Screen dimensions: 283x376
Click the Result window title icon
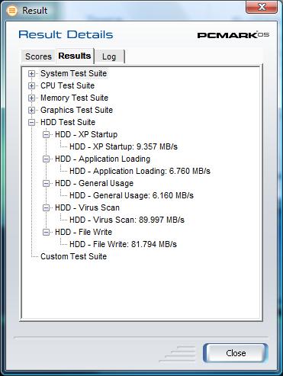coord(12,11)
